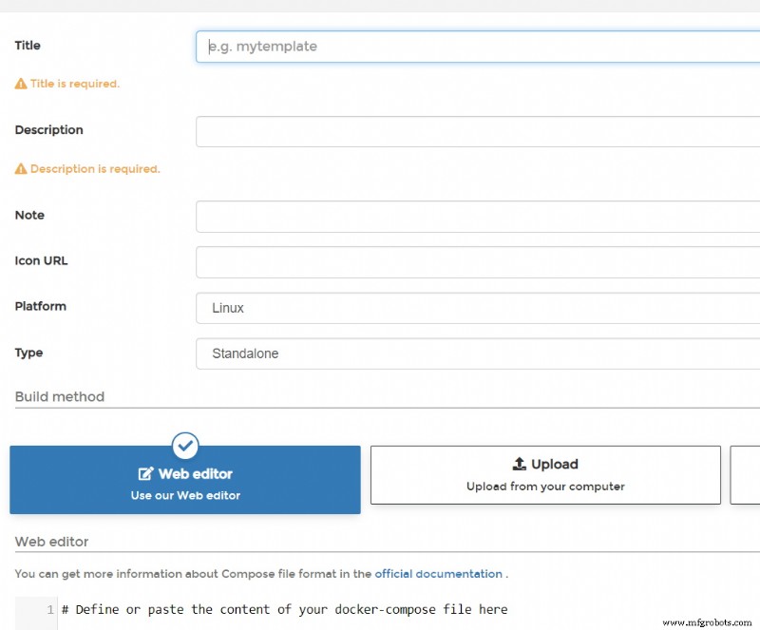Switch to the Upload build method
The height and width of the screenshot is (630, 760).
pyautogui.click(x=546, y=475)
